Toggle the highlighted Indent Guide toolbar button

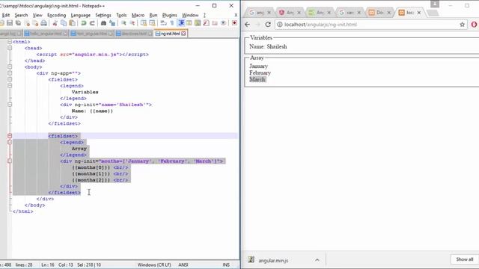click(x=181, y=23)
